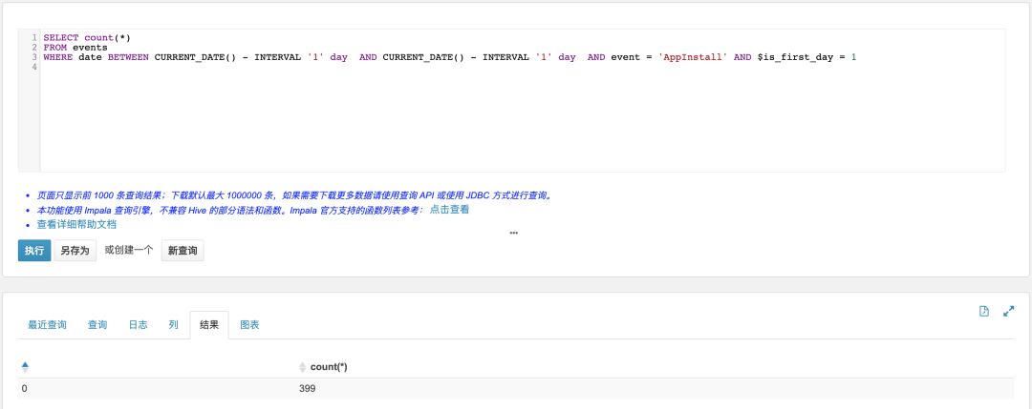
Task: Click the 'FROM events' line
Action: click(x=75, y=48)
